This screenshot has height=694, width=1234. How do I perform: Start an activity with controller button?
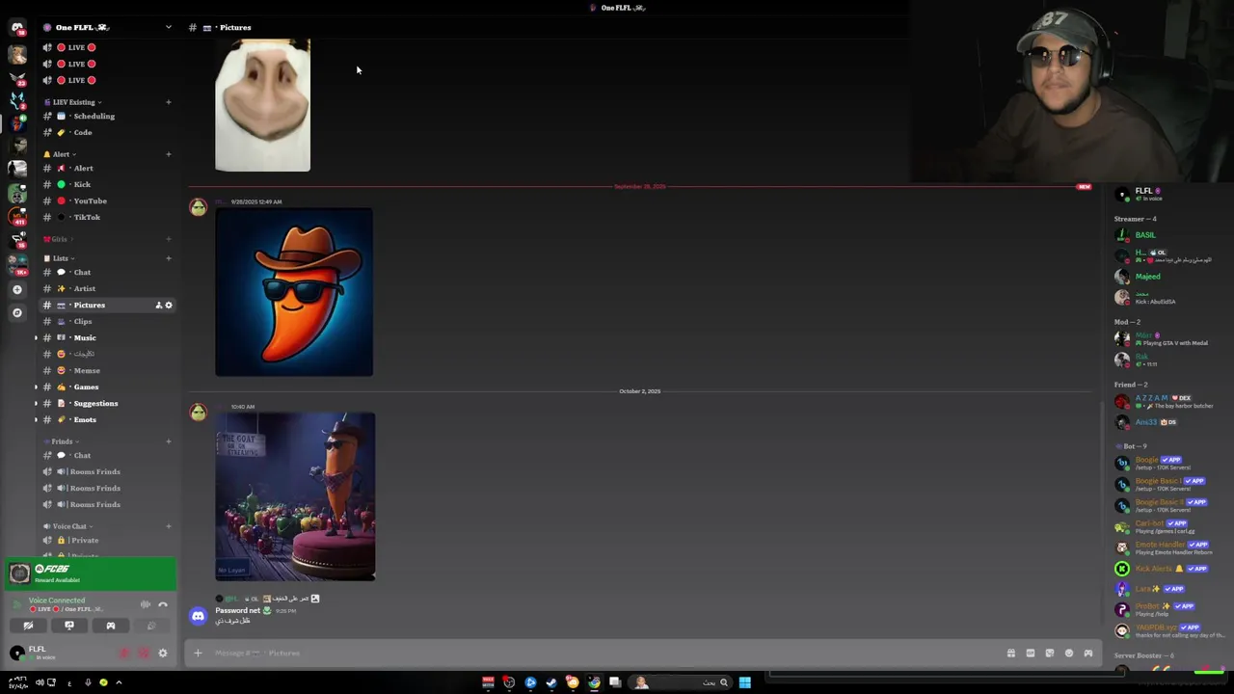tap(110, 626)
